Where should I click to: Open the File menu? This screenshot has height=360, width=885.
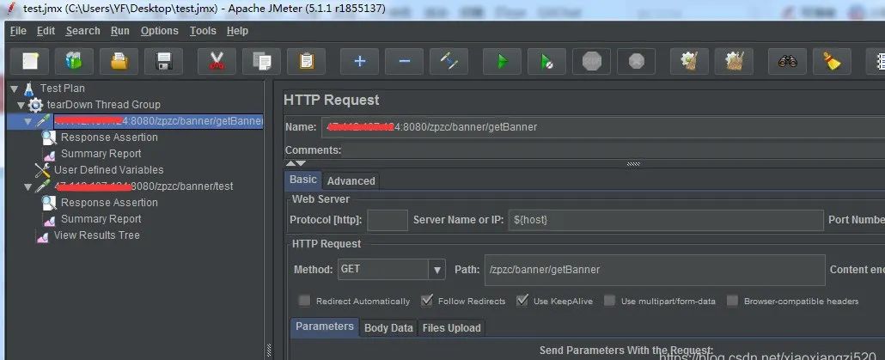(x=18, y=31)
